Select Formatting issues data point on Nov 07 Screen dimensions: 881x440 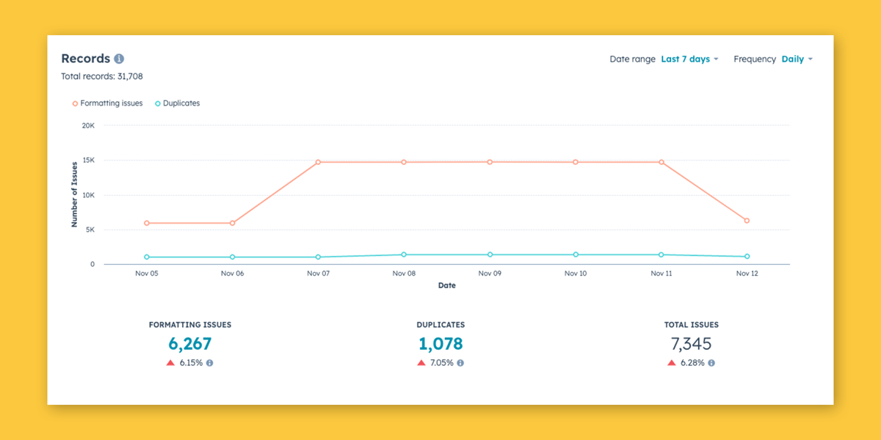[318, 162]
